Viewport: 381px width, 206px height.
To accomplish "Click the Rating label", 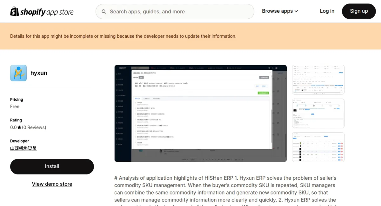I will (x=16, y=120).
